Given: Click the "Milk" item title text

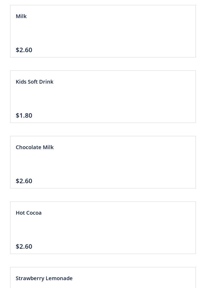Looking at the screenshot, I should [x=21, y=16].
